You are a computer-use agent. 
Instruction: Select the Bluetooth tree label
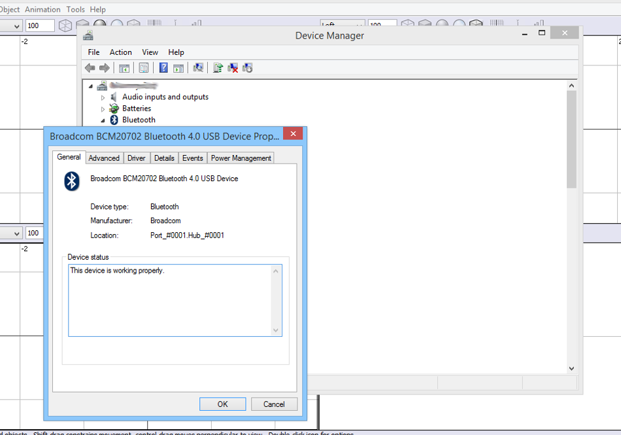click(139, 120)
